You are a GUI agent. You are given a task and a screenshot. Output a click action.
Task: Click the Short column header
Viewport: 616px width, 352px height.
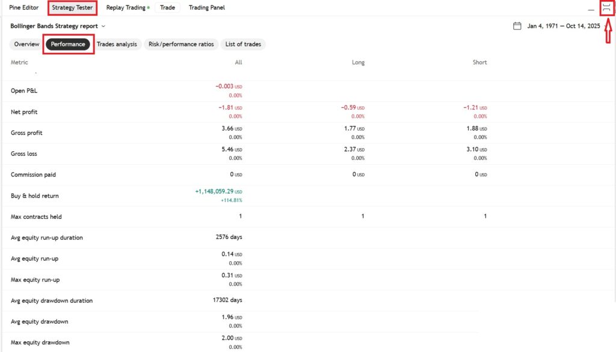(479, 63)
